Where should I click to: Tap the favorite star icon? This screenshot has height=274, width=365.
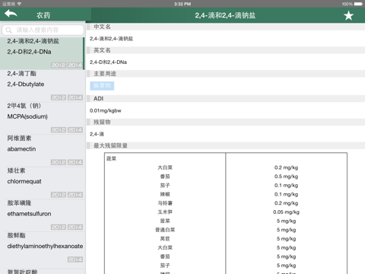(348, 15)
